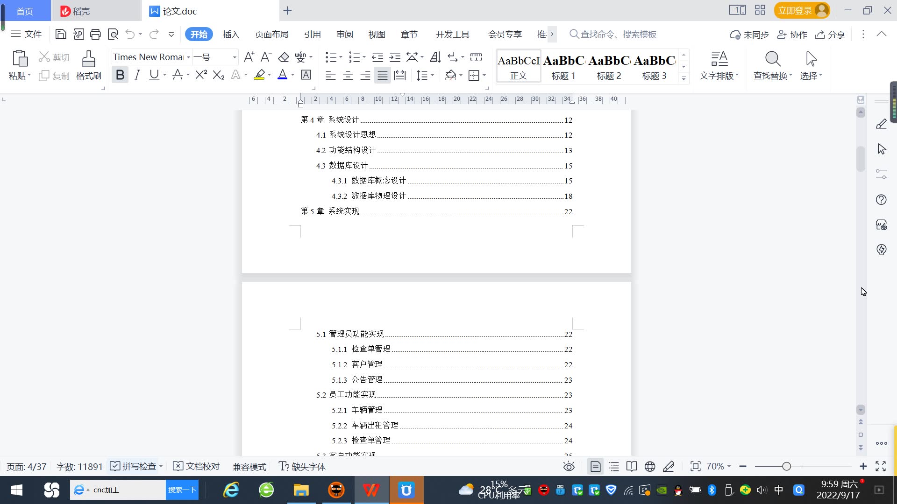This screenshot has width=897, height=504.
Task: Open the 插入 (Insert) ribbon tab
Action: 231,34
